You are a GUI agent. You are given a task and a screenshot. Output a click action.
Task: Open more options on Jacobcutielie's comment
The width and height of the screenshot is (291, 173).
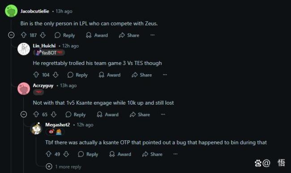pyautogui.click(x=152, y=35)
